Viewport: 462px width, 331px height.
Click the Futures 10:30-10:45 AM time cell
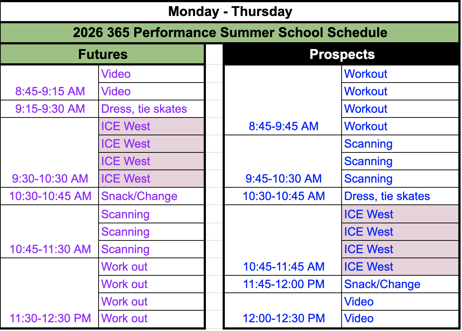(50, 196)
